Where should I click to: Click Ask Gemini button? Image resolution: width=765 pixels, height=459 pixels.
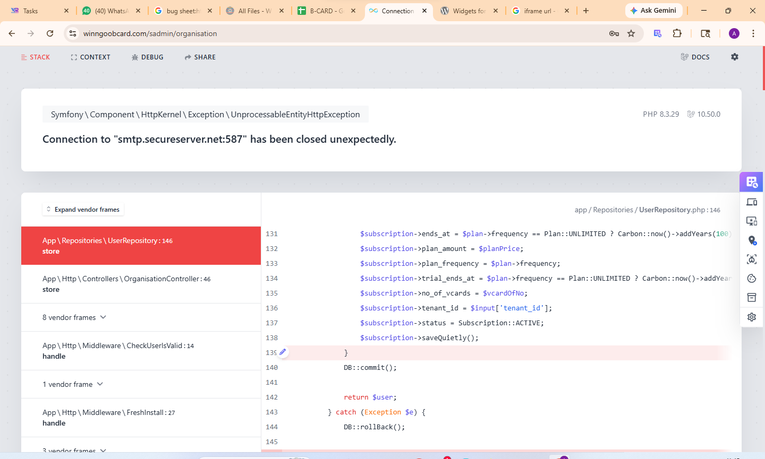pyautogui.click(x=654, y=11)
